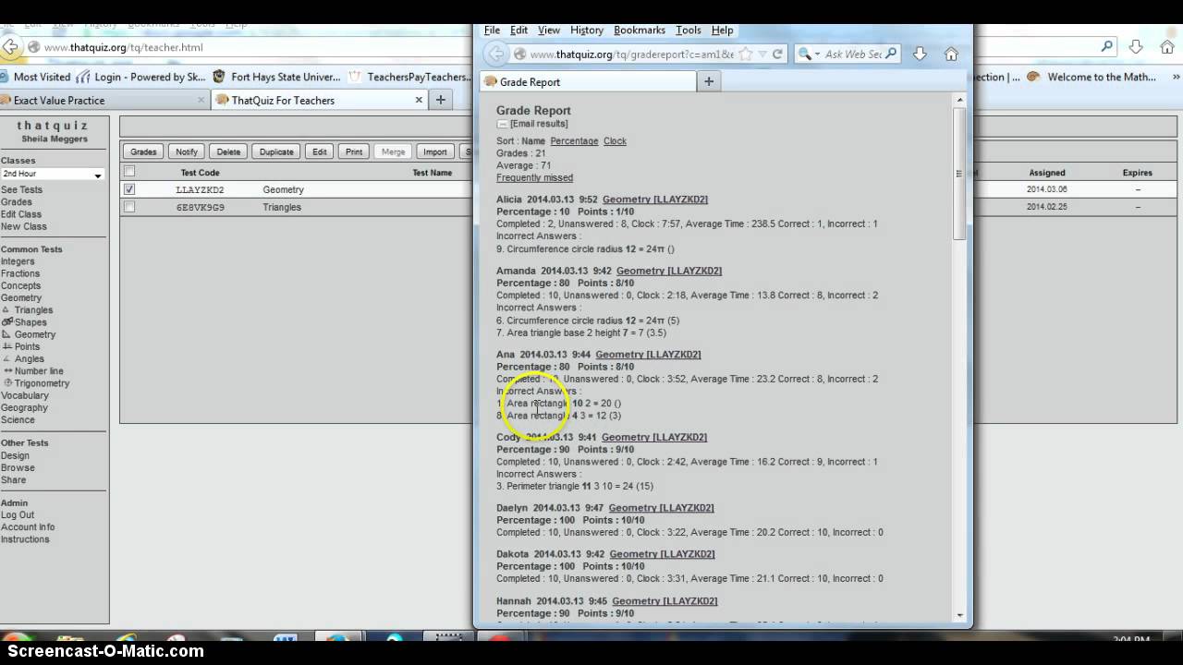Open dropdown arrow in Grade Report address bar
Viewport: 1183px width, 665px height.
pos(761,54)
